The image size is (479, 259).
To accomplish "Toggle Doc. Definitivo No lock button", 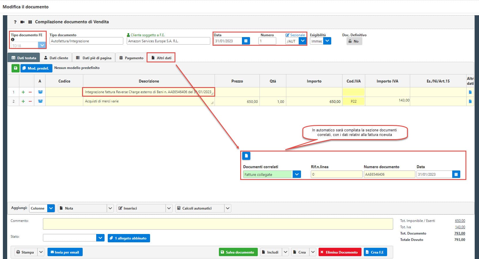I will pyautogui.click(x=354, y=41).
